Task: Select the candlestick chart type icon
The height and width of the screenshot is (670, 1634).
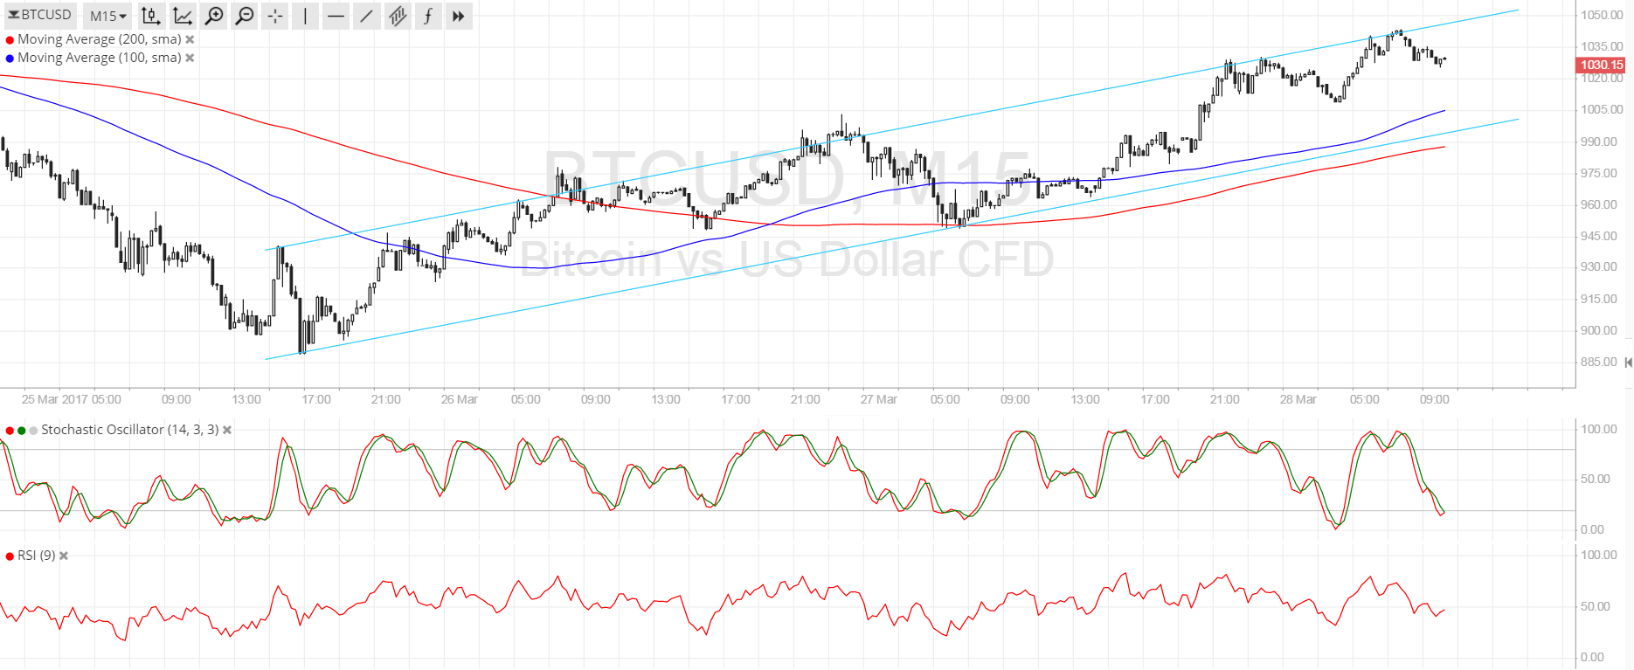Action: 151,16
